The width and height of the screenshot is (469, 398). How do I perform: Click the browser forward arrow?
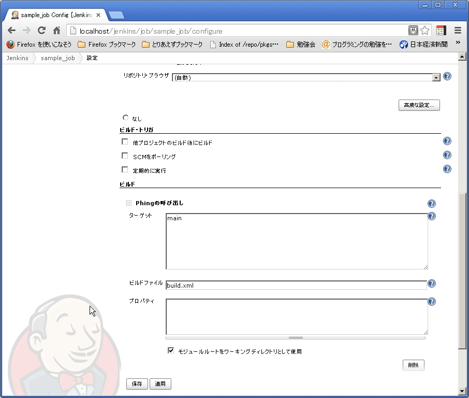tap(26, 30)
